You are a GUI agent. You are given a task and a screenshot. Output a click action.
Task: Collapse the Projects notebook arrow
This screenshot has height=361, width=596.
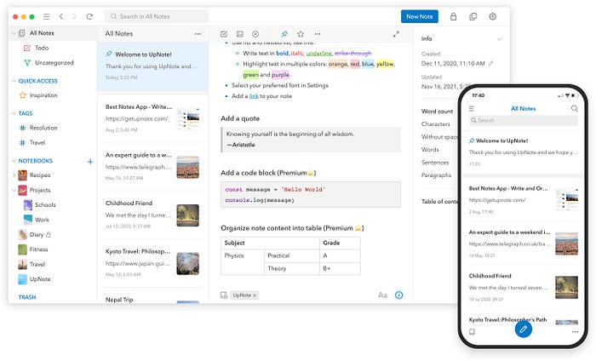point(14,190)
